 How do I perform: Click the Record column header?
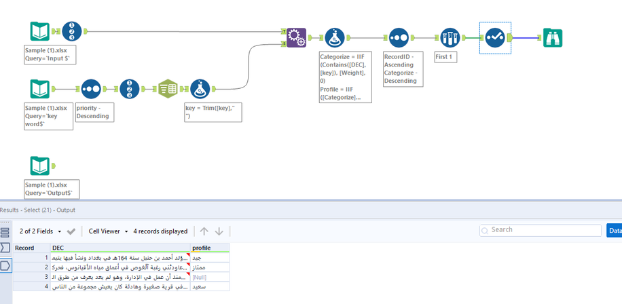tap(31, 248)
